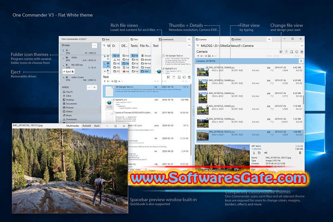
Task: Switch preview window to Multimedia tab
Action: 73,126
